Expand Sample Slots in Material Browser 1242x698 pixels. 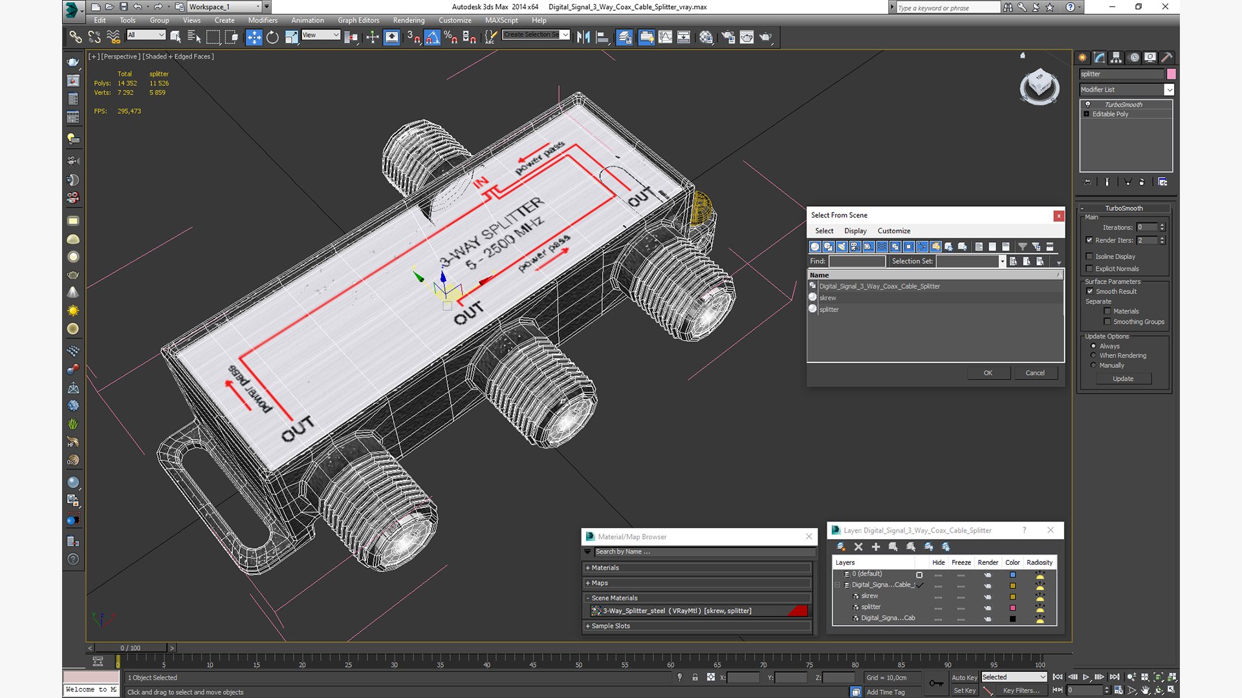tap(697, 626)
